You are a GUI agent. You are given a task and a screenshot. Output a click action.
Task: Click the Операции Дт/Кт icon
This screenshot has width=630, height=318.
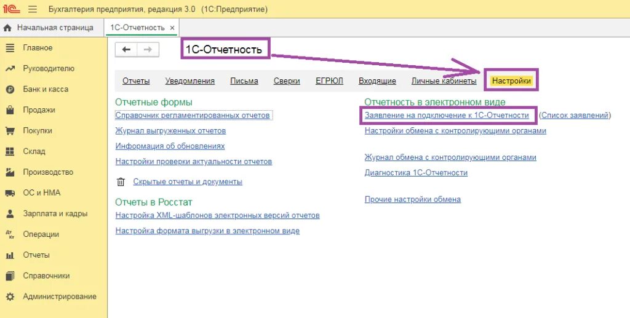point(10,234)
